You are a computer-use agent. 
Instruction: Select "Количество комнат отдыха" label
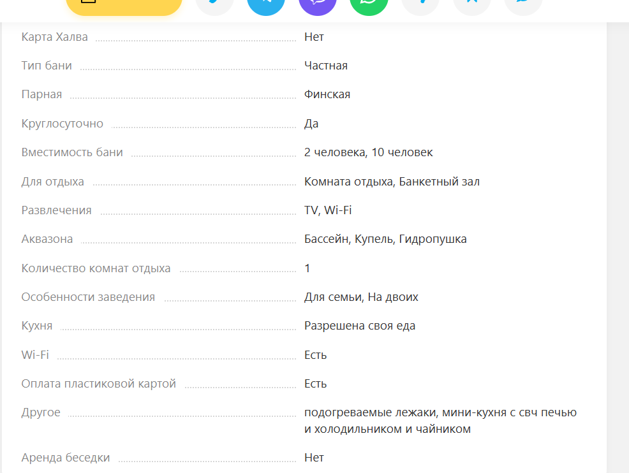tap(96, 268)
